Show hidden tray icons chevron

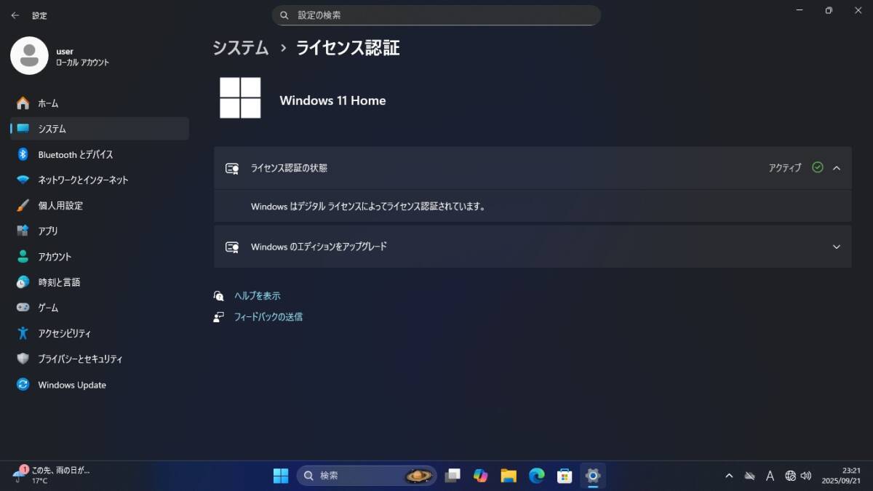(729, 476)
